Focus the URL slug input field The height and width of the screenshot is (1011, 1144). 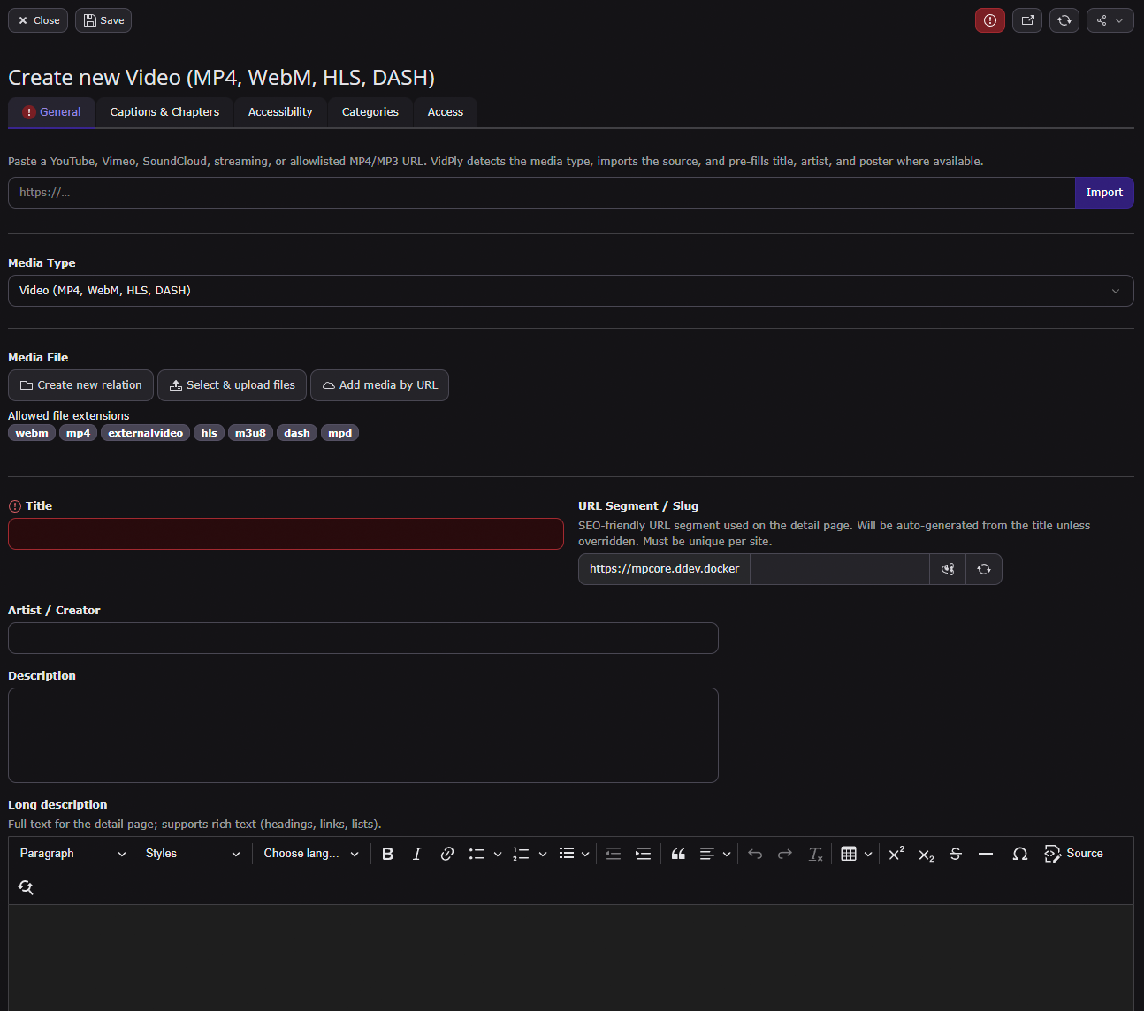(x=840, y=569)
